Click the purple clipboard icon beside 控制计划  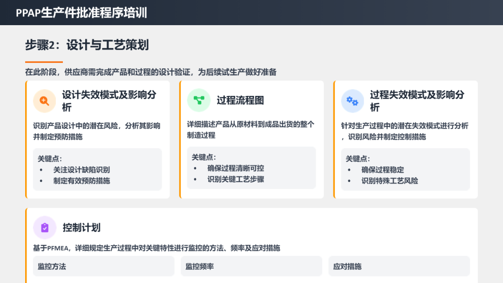click(x=45, y=228)
